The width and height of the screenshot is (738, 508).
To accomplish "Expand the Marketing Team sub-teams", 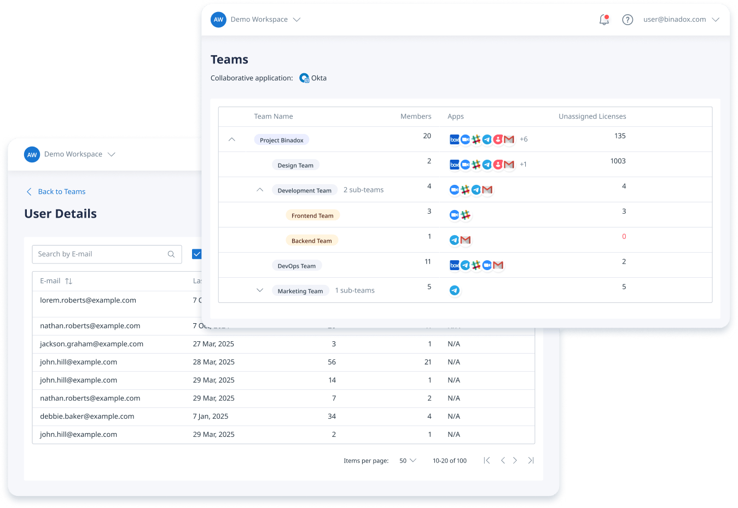I will pos(260,290).
